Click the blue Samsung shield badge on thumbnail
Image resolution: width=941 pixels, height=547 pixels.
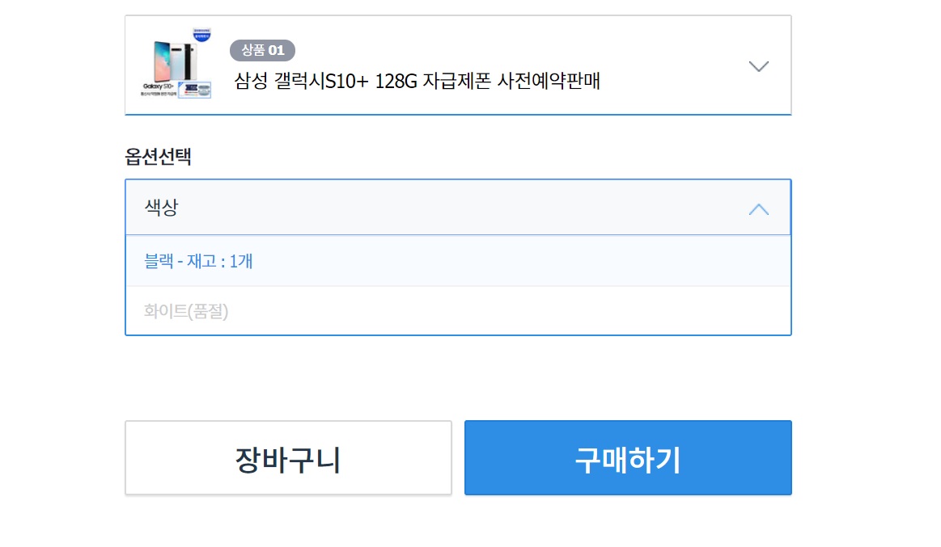click(x=201, y=36)
